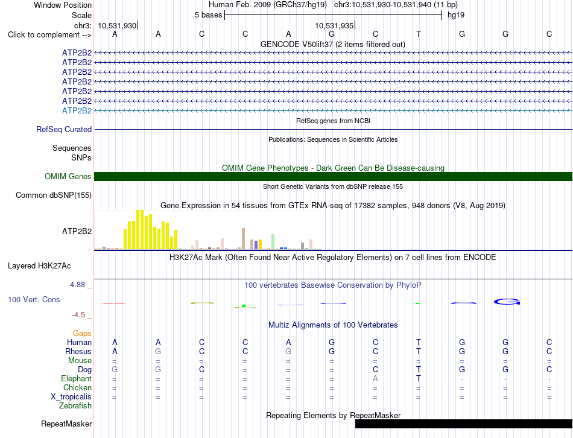Image resolution: width=573 pixels, height=438 pixels.
Task: Open the OMIM Genes track label
Action: 68,176
